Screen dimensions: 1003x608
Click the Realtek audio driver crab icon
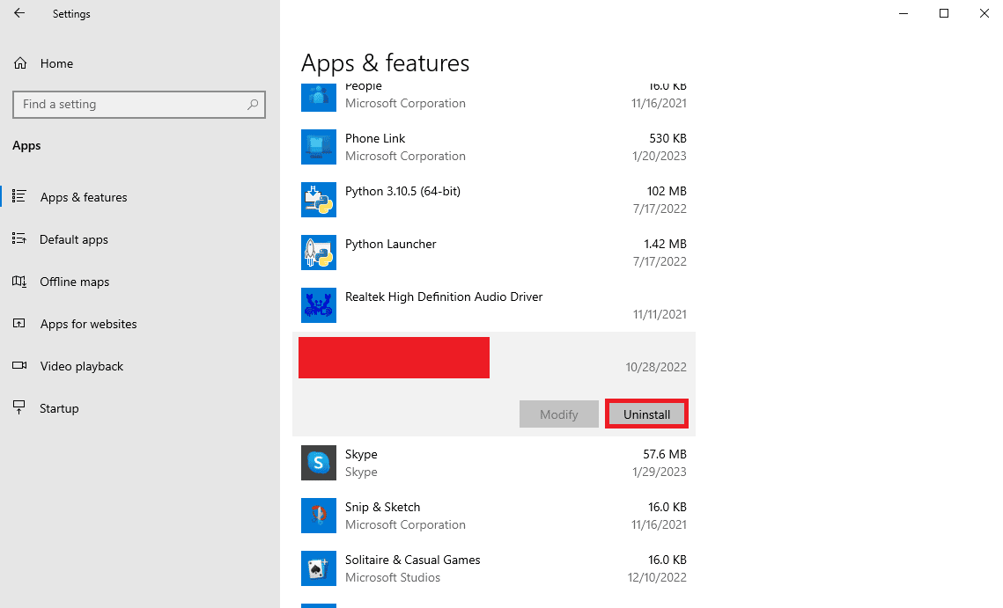coord(318,305)
